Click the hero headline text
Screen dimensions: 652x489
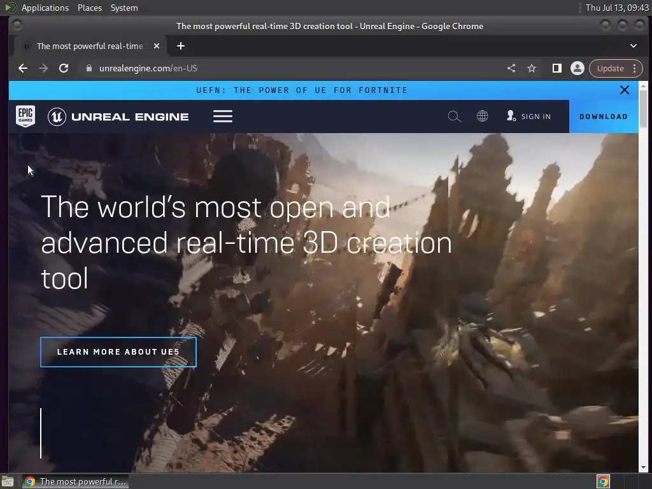click(246, 243)
